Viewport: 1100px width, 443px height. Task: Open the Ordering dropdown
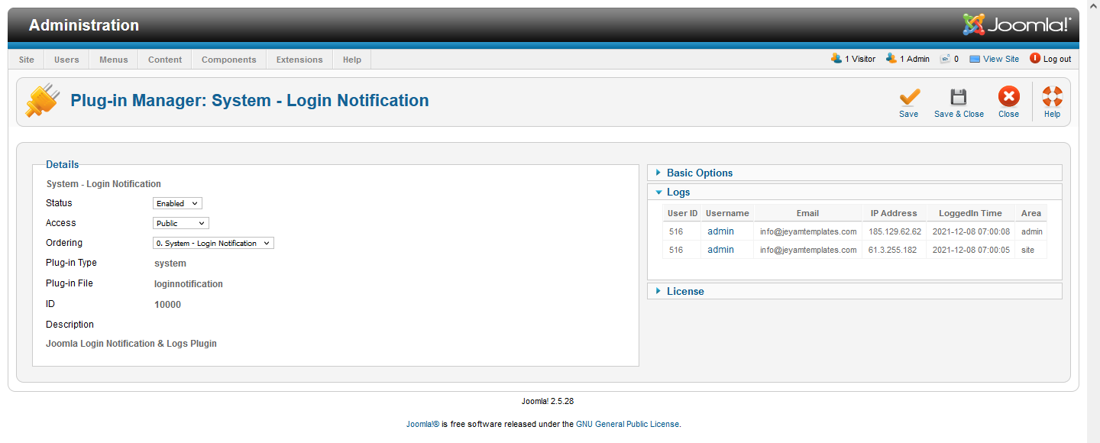pyautogui.click(x=213, y=243)
